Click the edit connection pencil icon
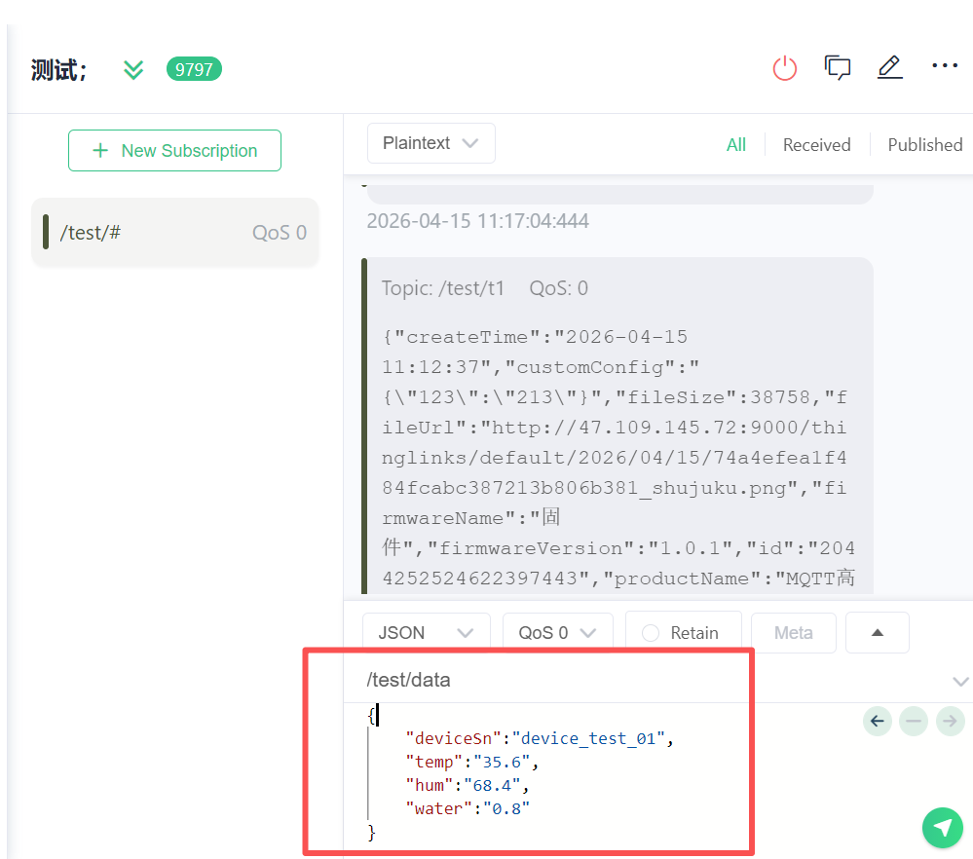Image resolution: width=973 pixels, height=859 pixels. 889,67
